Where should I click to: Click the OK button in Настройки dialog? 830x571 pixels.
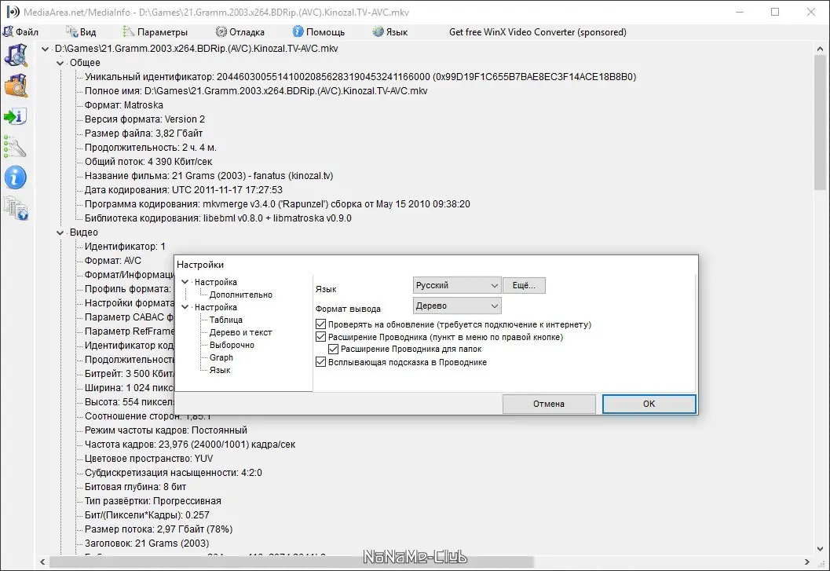pos(649,403)
